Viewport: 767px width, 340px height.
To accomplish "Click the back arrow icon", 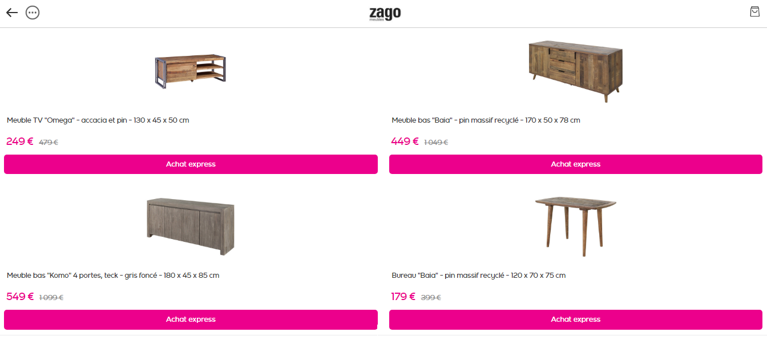I will (12, 13).
